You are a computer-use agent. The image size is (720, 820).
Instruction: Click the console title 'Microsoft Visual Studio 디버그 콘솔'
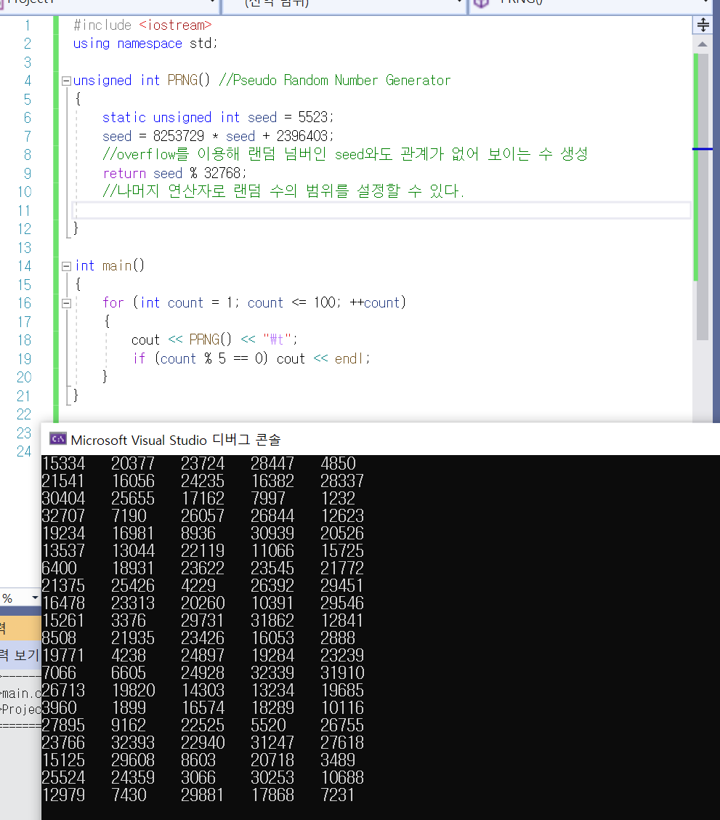[x=176, y=440]
